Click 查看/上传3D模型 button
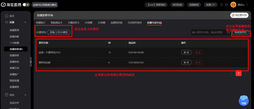This screenshot has height=109, width=254. click(59, 32)
